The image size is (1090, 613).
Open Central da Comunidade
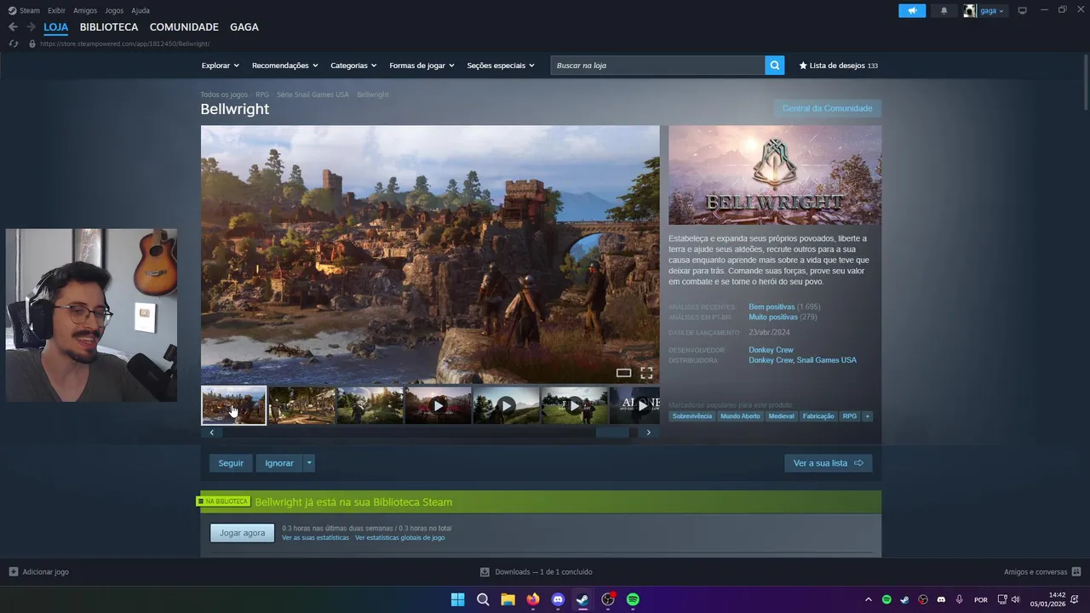[x=827, y=108]
